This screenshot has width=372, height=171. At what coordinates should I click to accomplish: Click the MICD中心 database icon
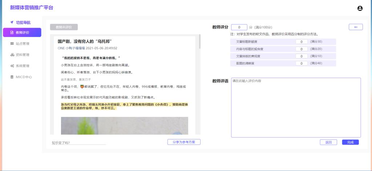point(12,77)
